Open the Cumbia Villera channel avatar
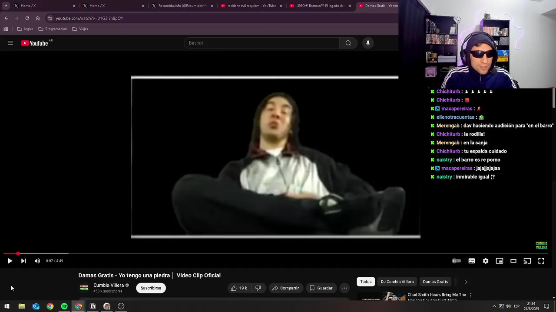 (x=84, y=288)
